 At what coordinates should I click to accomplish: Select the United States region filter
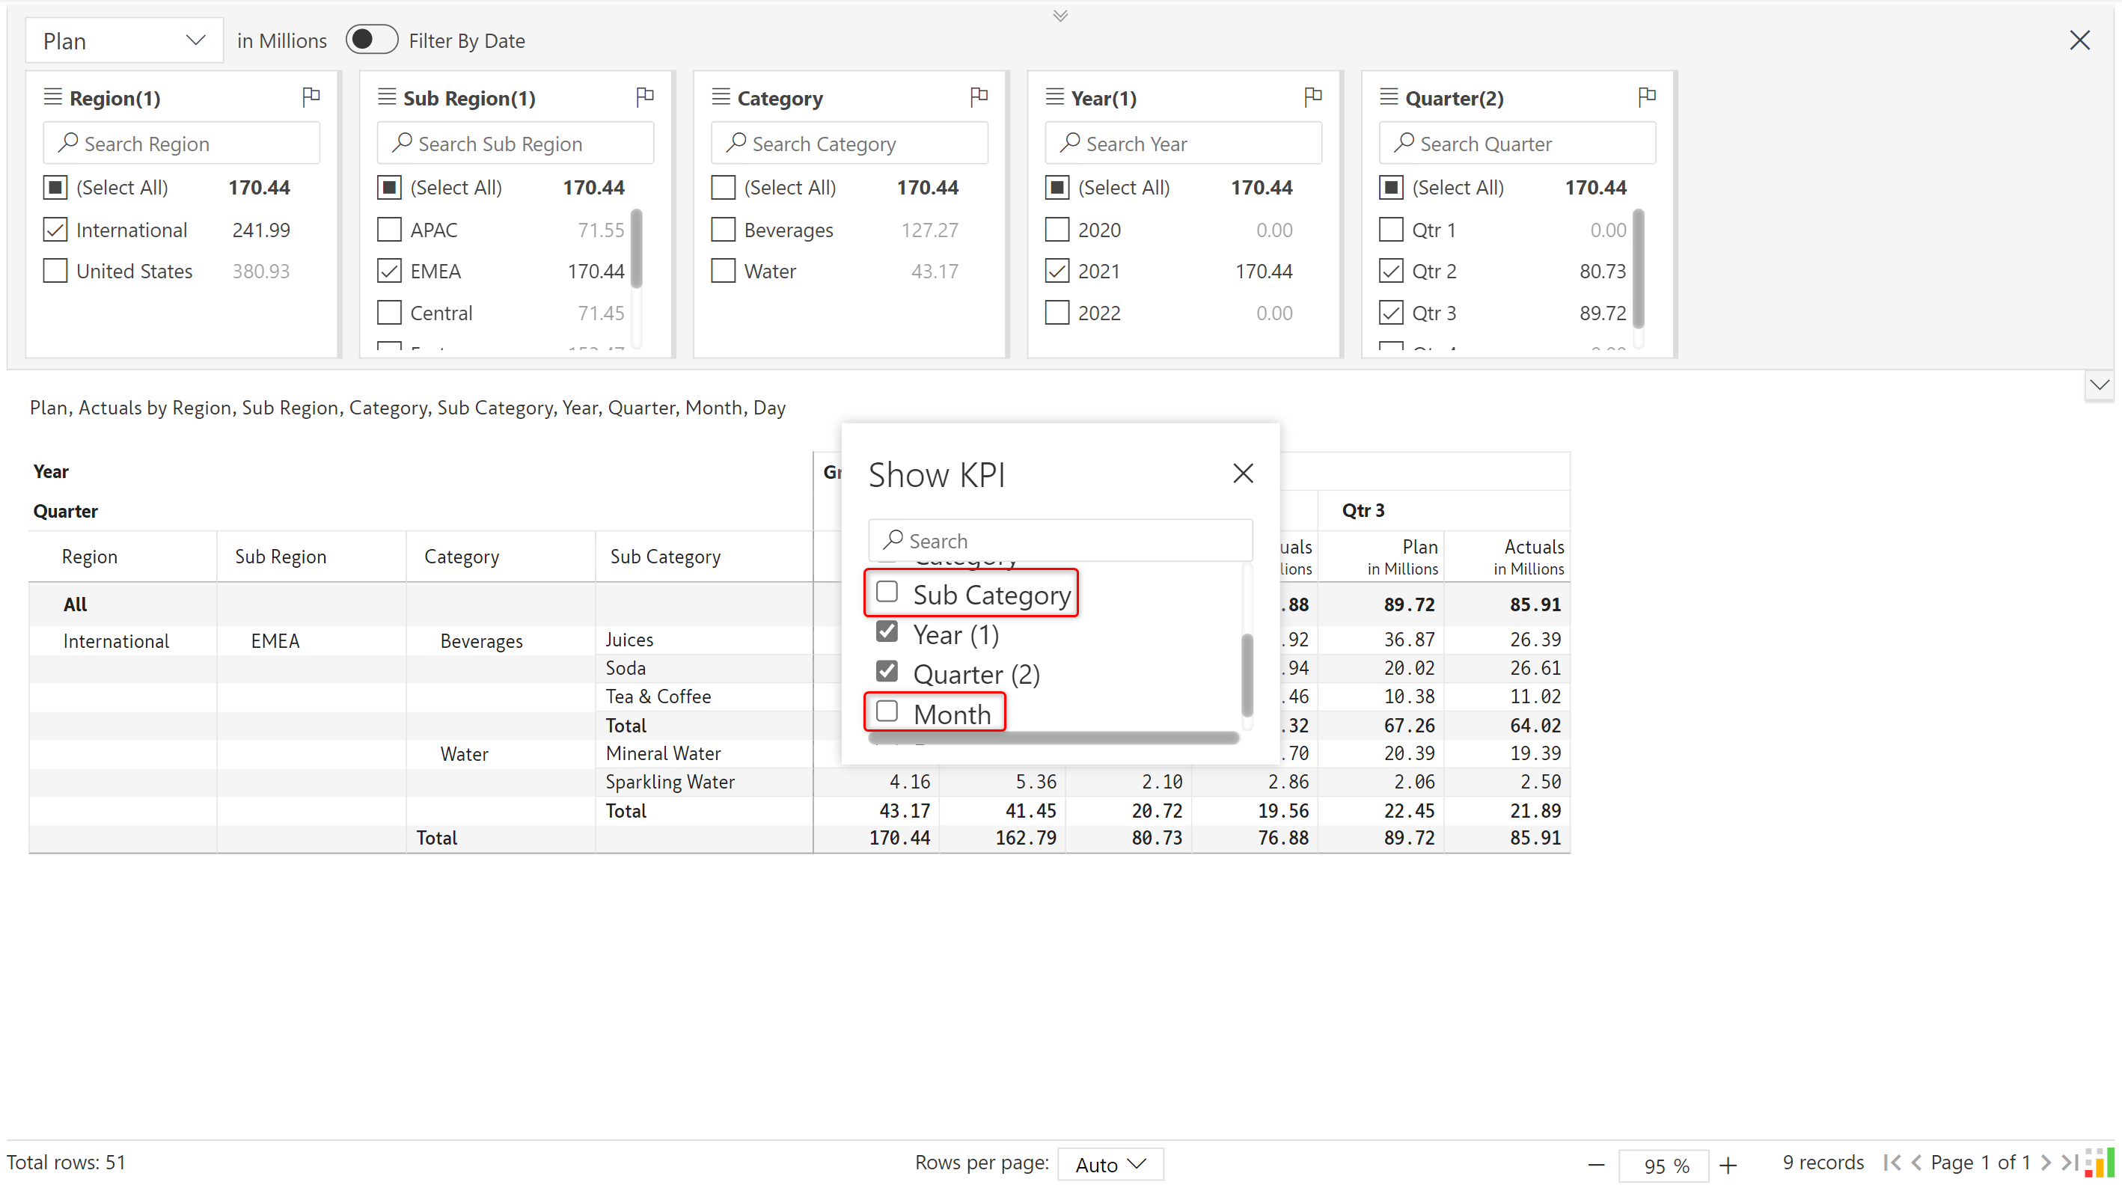pyautogui.click(x=55, y=271)
